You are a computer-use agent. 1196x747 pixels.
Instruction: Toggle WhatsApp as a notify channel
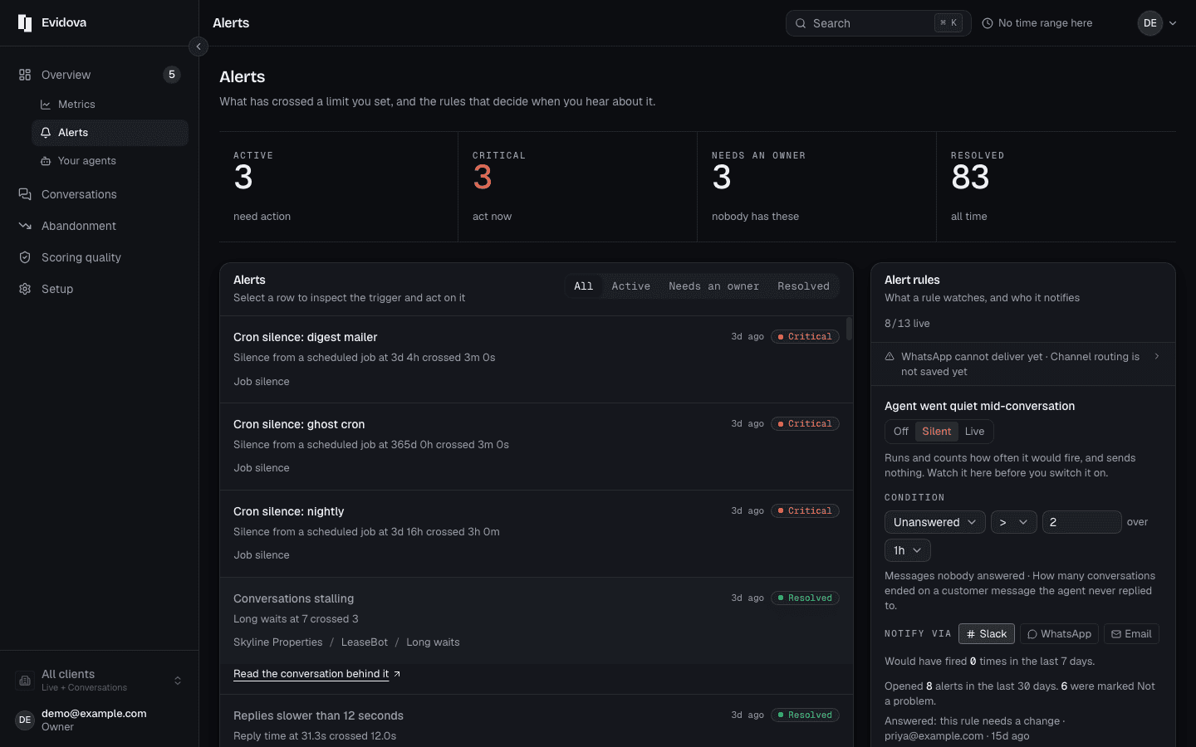pyautogui.click(x=1059, y=634)
